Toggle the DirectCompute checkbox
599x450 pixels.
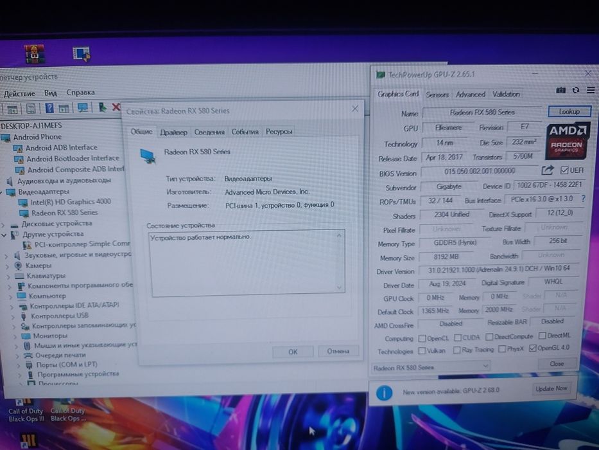pyautogui.click(x=489, y=337)
